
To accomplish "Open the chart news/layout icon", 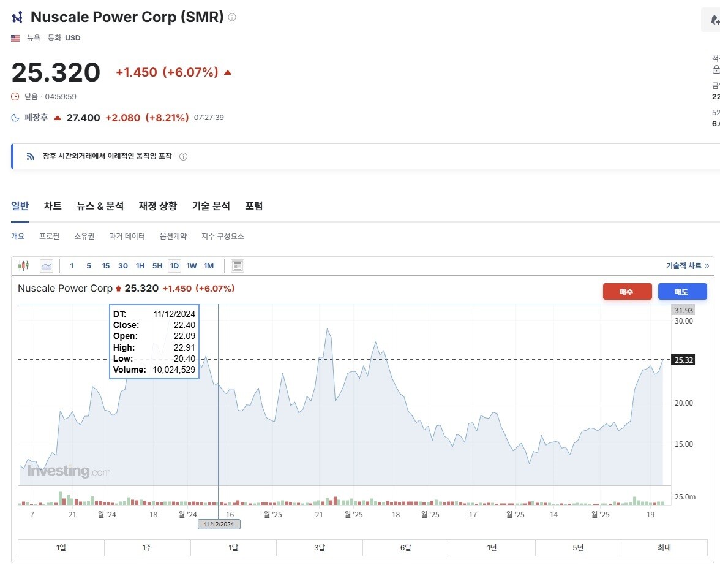I will 238,266.
